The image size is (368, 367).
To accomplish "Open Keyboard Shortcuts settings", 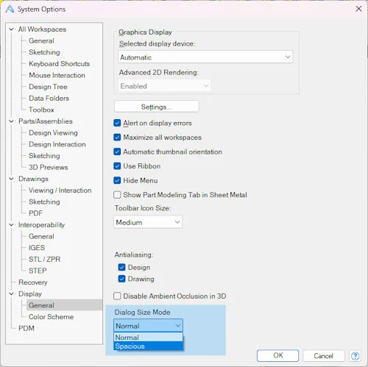I will (60, 64).
